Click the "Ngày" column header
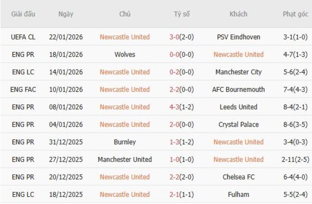The height and width of the screenshot is (204, 312). pyautogui.click(x=66, y=14)
